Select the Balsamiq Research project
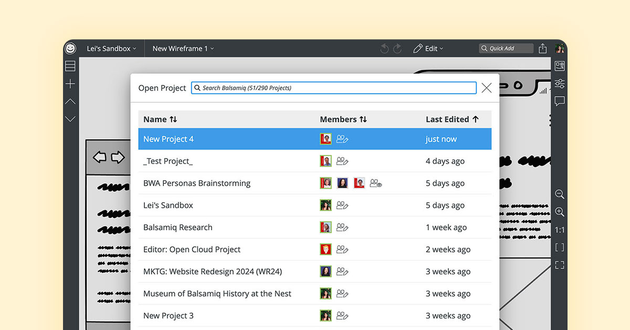 178,227
